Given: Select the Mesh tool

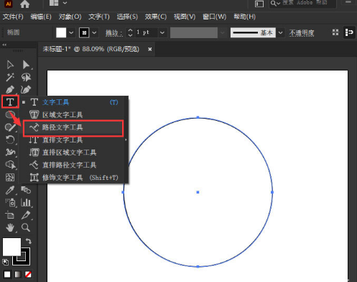Looking at the screenshot, I should tap(10, 177).
